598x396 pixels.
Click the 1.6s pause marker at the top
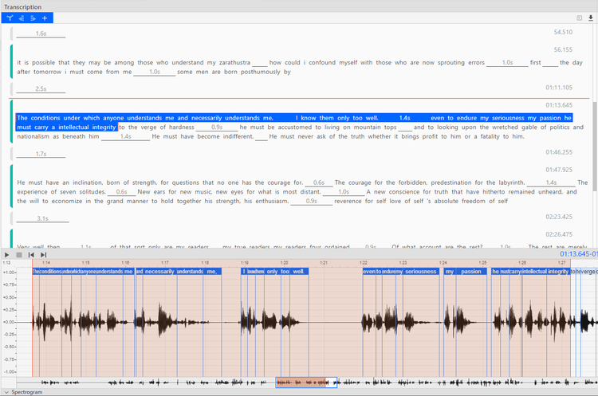click(41, 33)
